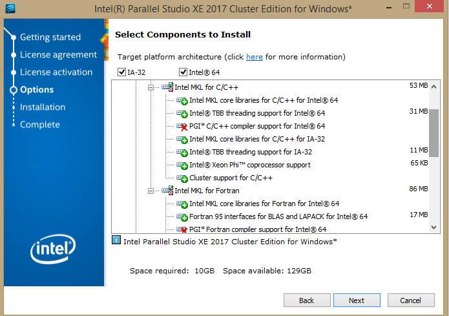Viewport: 449px width, 316px height.
Task: Click install icon beside Intel MKL core libraries for C/C++ Intel 64
Action: 182,101
